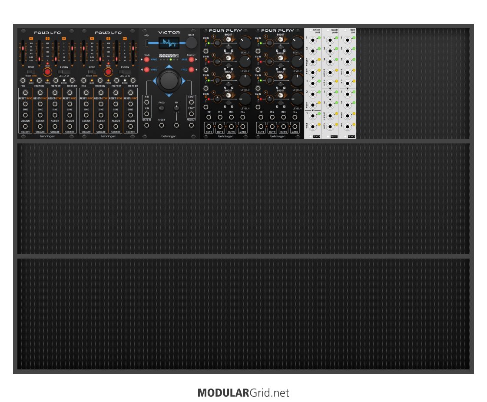Viewport: 487px width, 402px height.
Task: Click the Y IN jack on Victor
Action: coord(146,114)
